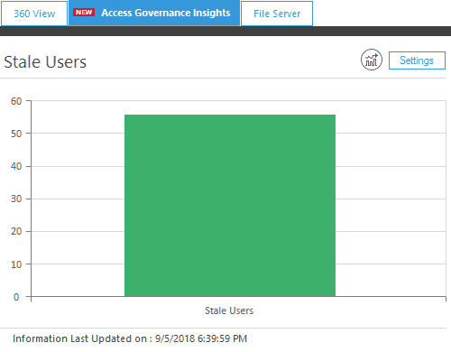
Task: Click the 20 y-axis value
Action: pyautogui.click(x=16, y=231)
